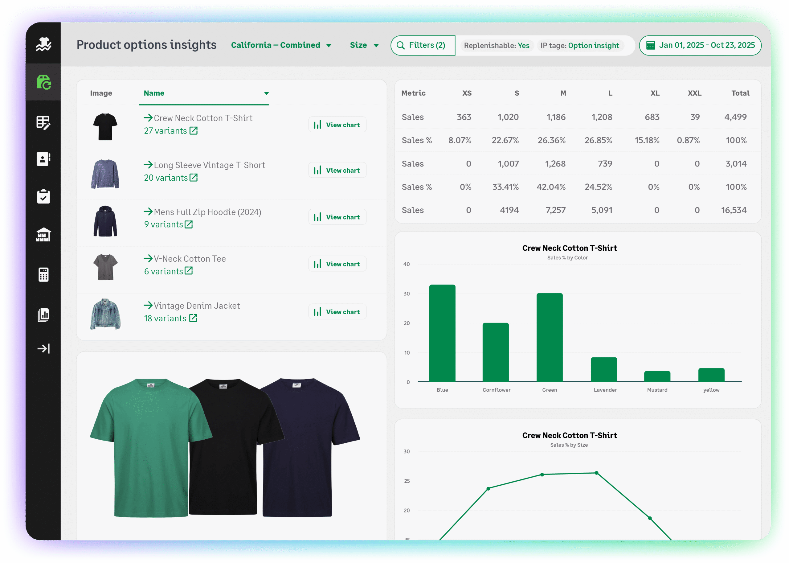View chart for Vintage Denim Jacket
Image resolution: width=789 pixels, height=563 pixels.
coord(337,311)
